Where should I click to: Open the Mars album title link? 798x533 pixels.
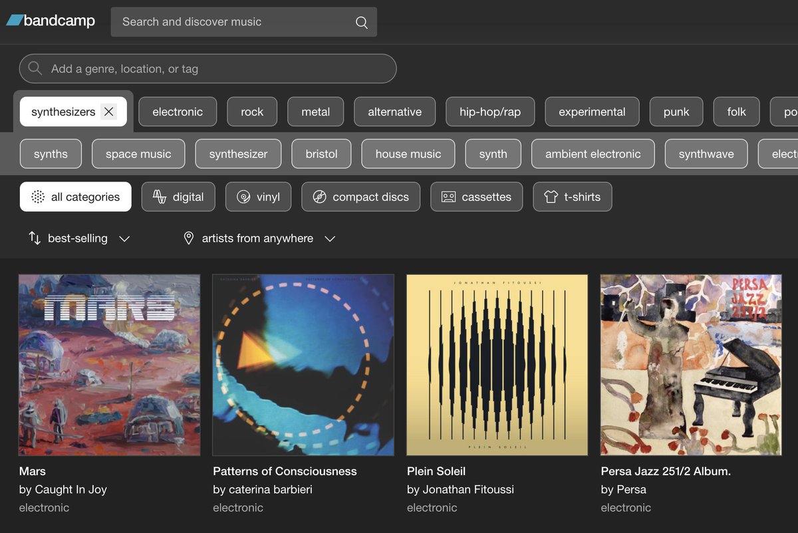coord(33,471)
